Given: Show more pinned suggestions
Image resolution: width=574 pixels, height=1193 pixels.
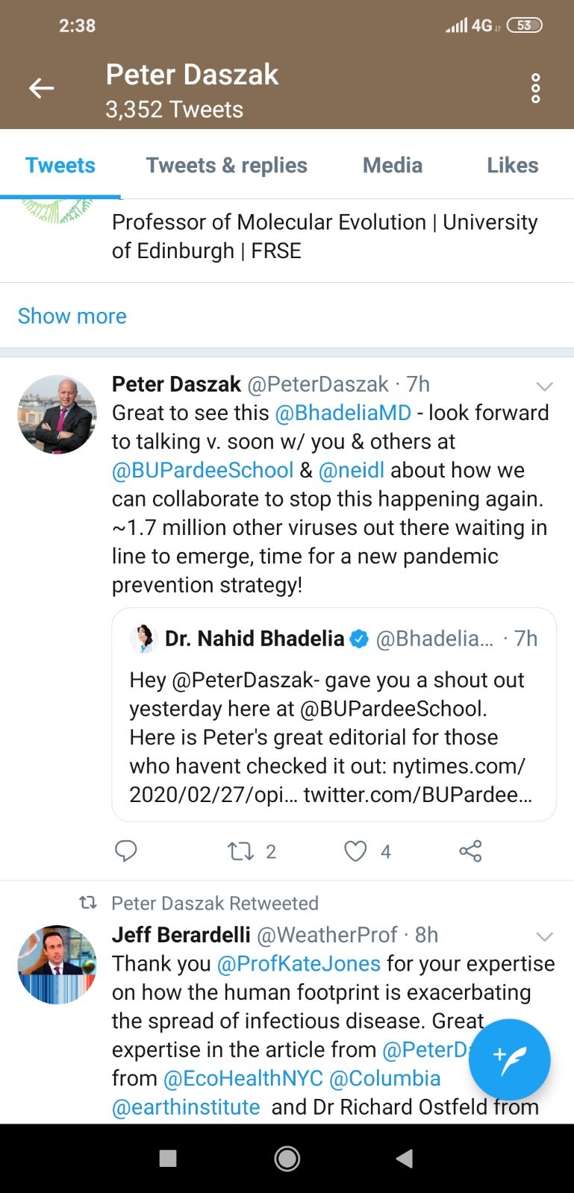Looking at the screenshot, I should (x=72, y=316).
